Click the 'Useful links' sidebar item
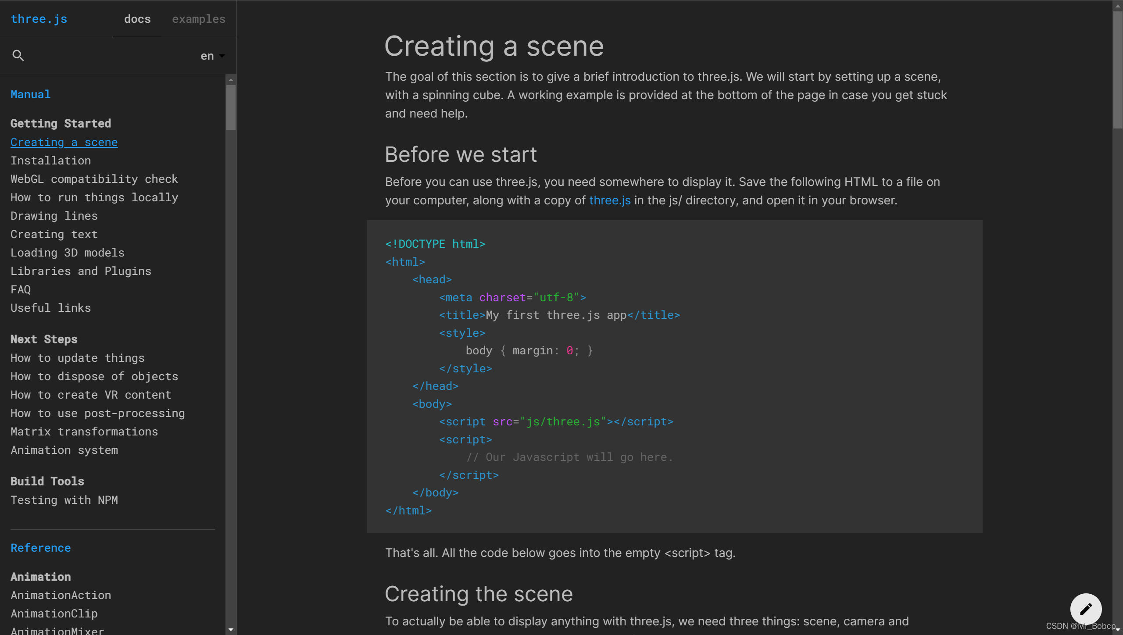This screenshot has height=635, width=1123. pyautogui.click(x=50, y=307)
